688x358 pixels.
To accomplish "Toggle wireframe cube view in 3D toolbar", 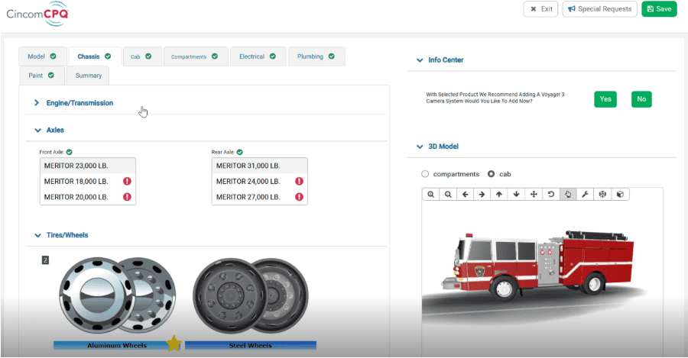I will pyautogui.click(x=602, y=194).
